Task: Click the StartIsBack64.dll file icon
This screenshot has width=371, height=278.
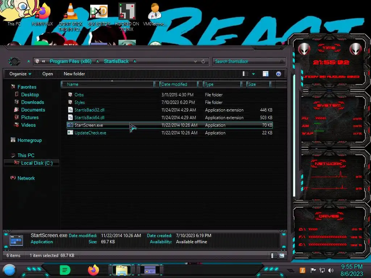Action: click(x=70, y=118)
